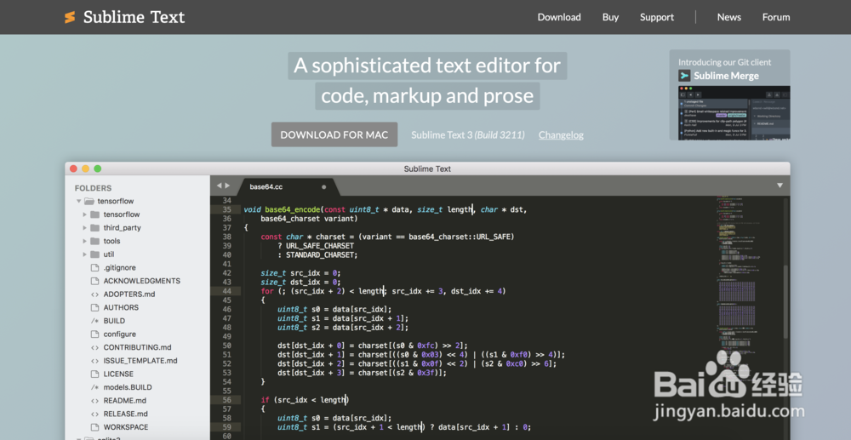Click the Sublime Text logo icon
Viewport: 851px width, 440px height.
coord(70,17)
